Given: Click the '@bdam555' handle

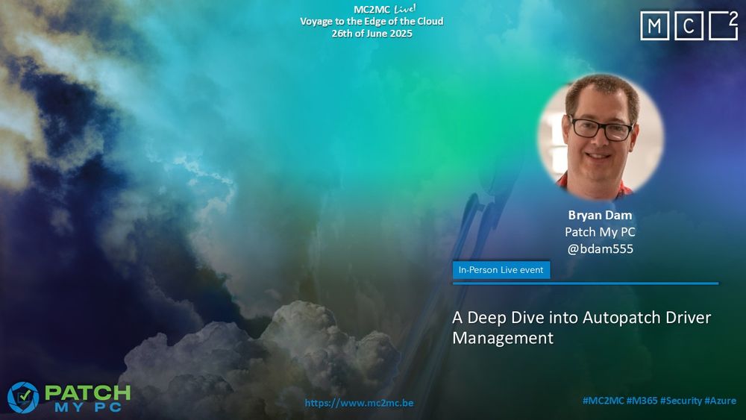Looking at the screenshot, I should click(600, 248).
